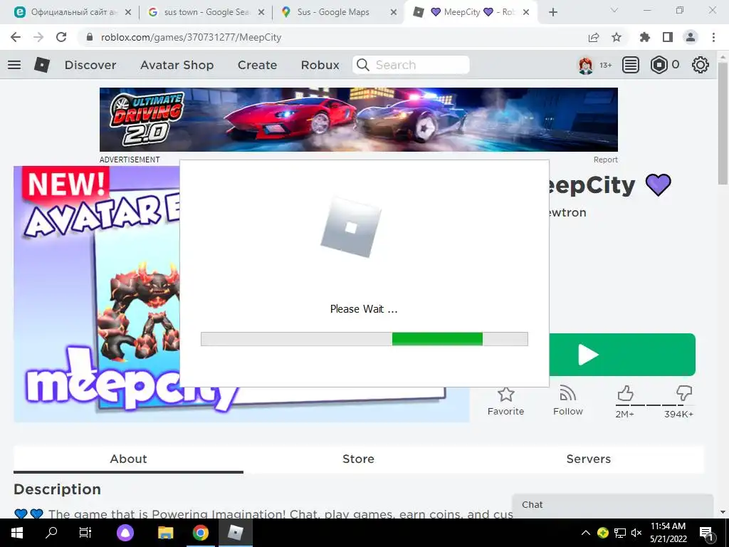This screenshot has height=547, width=729.
Task: View site information lock icon
Action: (90, 37)
